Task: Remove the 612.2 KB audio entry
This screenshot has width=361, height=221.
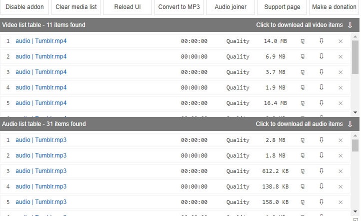Action: (340, 171)
